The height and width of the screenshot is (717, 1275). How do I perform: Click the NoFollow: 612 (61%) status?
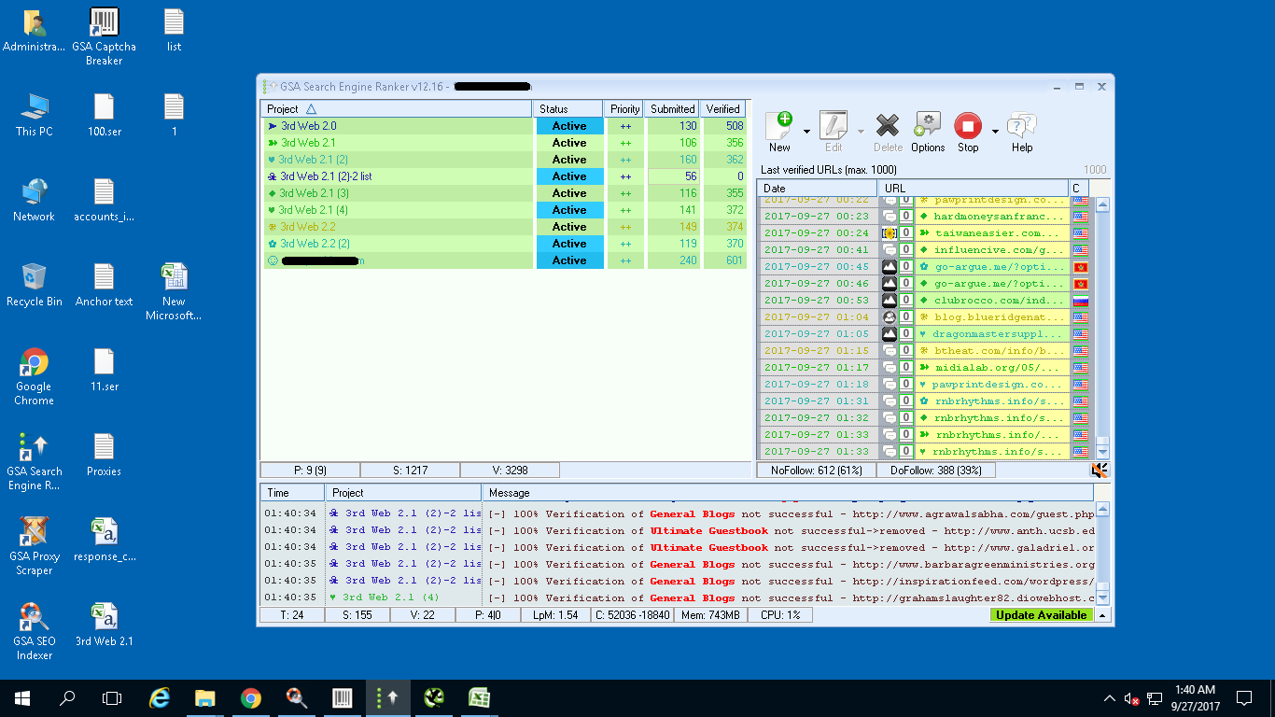(816, 471)
